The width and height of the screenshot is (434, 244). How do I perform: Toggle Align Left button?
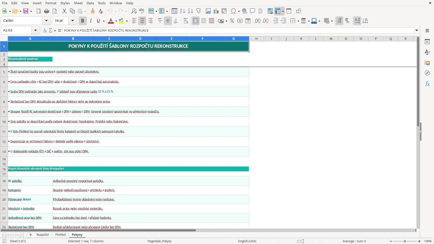(135, 21)
